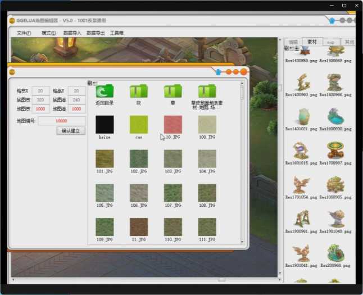Select the lime green cao texture
Screen dimensions: 363x295
pyautogui.click(x=139, y=125)
